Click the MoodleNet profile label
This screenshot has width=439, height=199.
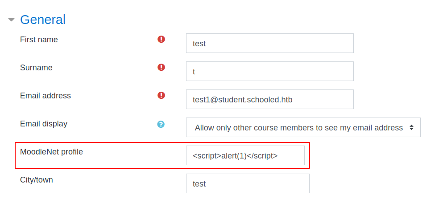point(51,152)
